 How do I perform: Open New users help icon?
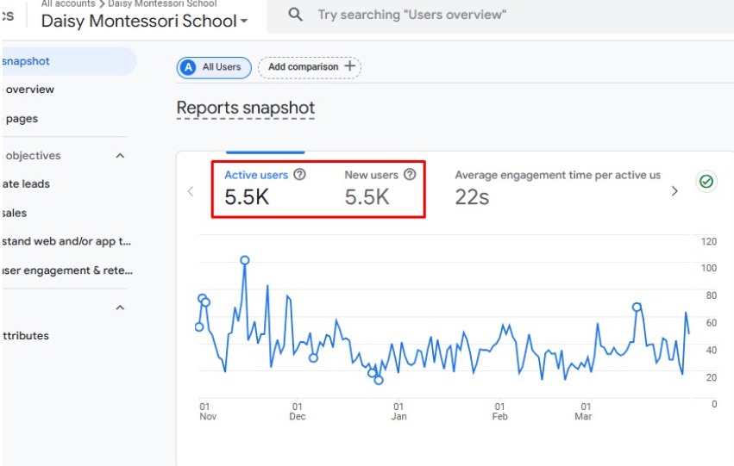[410, 174]
